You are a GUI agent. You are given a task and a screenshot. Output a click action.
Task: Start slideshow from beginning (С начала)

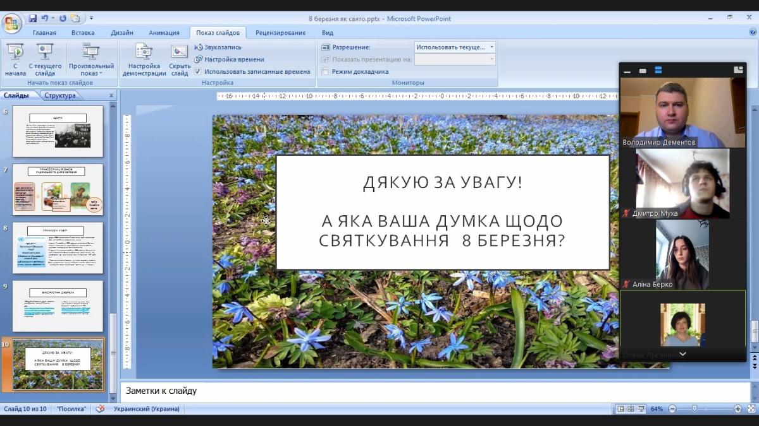[15, 60]
